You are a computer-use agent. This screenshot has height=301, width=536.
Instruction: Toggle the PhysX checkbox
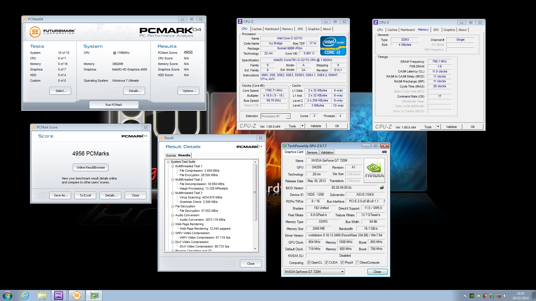coord(342,263)
